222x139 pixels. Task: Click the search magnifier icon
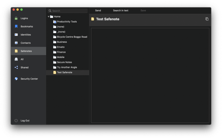pos(50,11)
